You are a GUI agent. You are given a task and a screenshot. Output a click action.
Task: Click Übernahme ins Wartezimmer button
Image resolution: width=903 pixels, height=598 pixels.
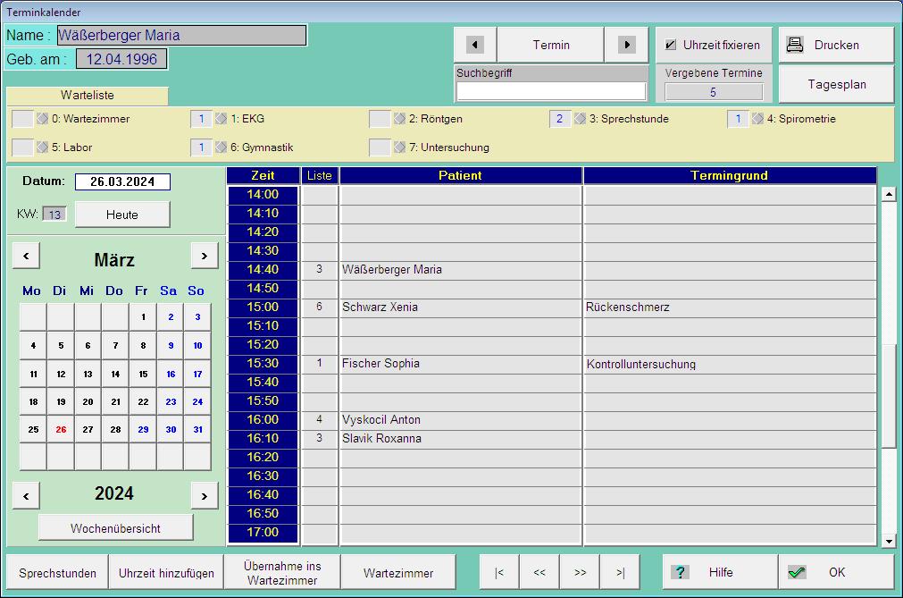coord(282,573)
